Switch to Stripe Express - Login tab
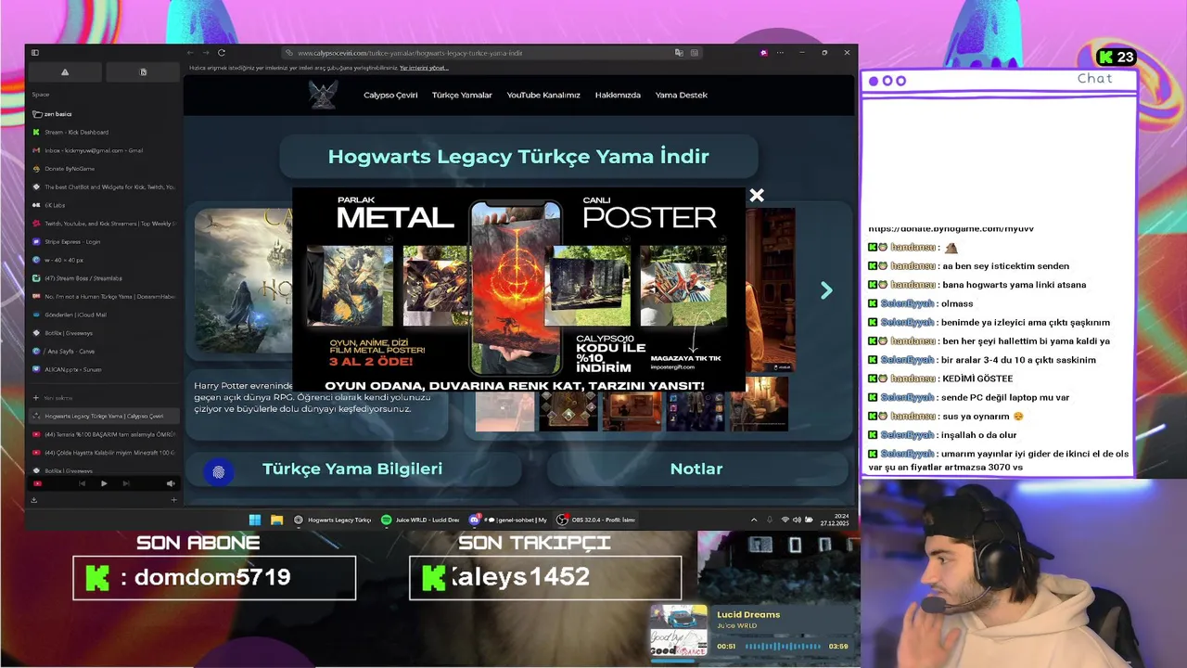 [x=103, y=241]
